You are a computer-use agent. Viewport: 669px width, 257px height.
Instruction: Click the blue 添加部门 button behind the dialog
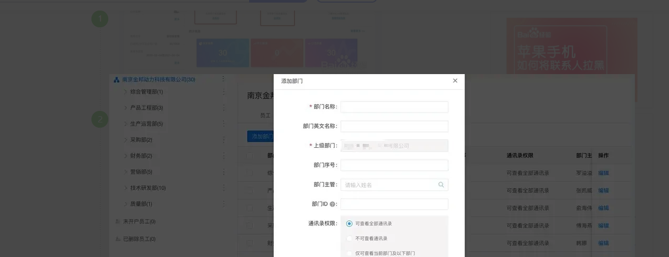click(x=261, y=136)
